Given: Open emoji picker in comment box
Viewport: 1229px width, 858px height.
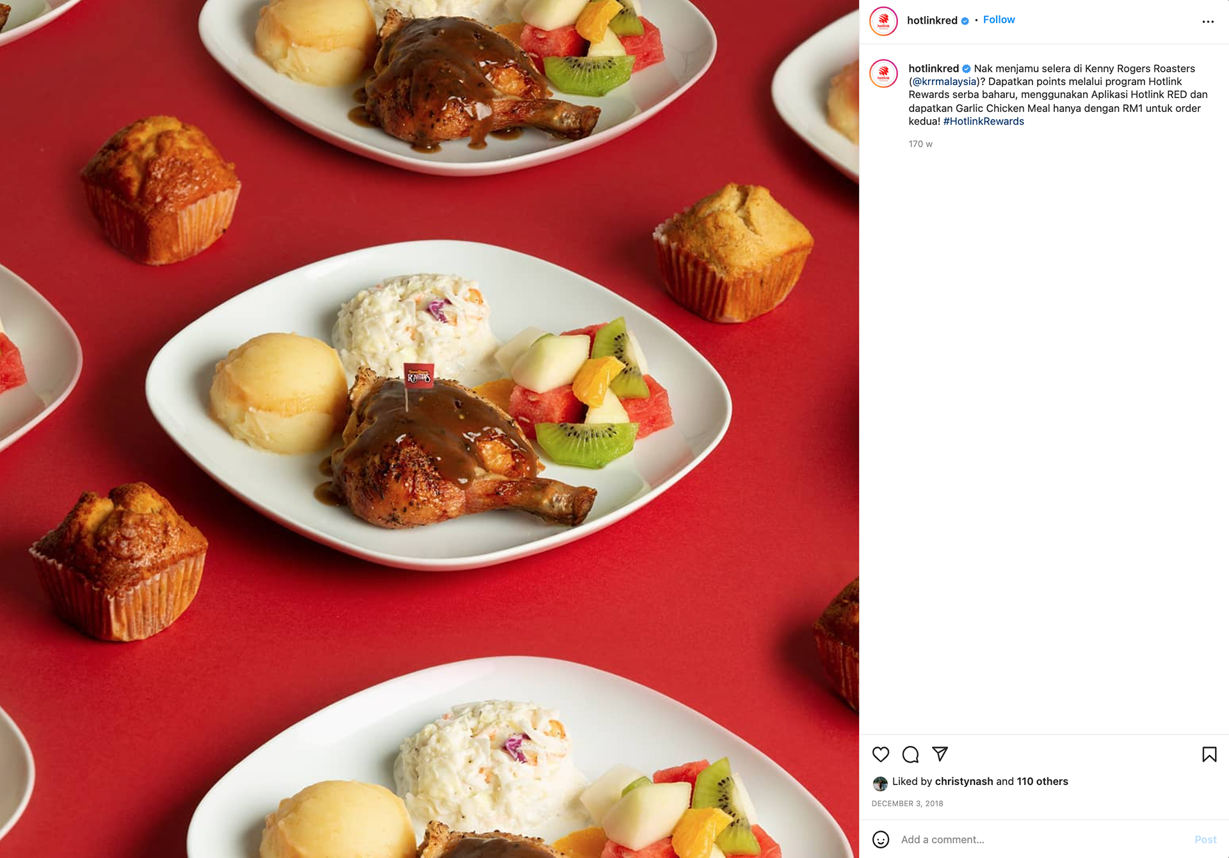Looking at the screenshot, I should tap(881, 839).
